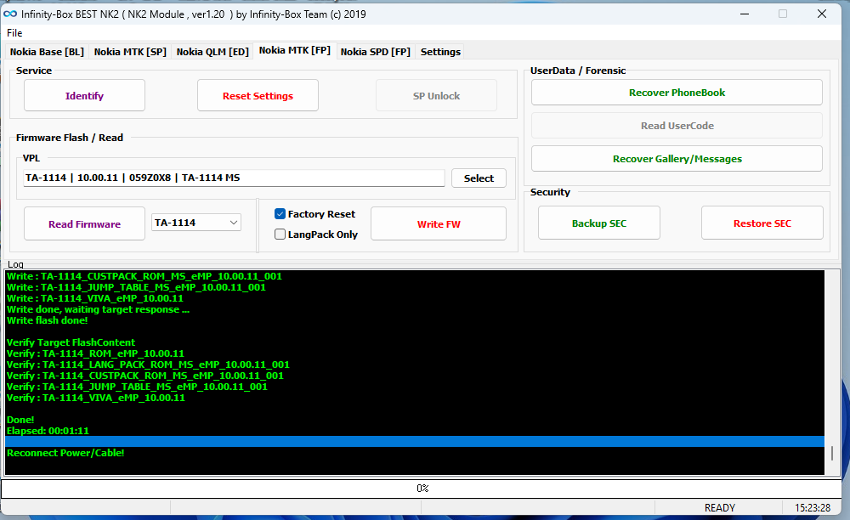Select the Nokia SPD [FP] tab
The height and width of the screenshot is (520, 850).
click(375, 52)
